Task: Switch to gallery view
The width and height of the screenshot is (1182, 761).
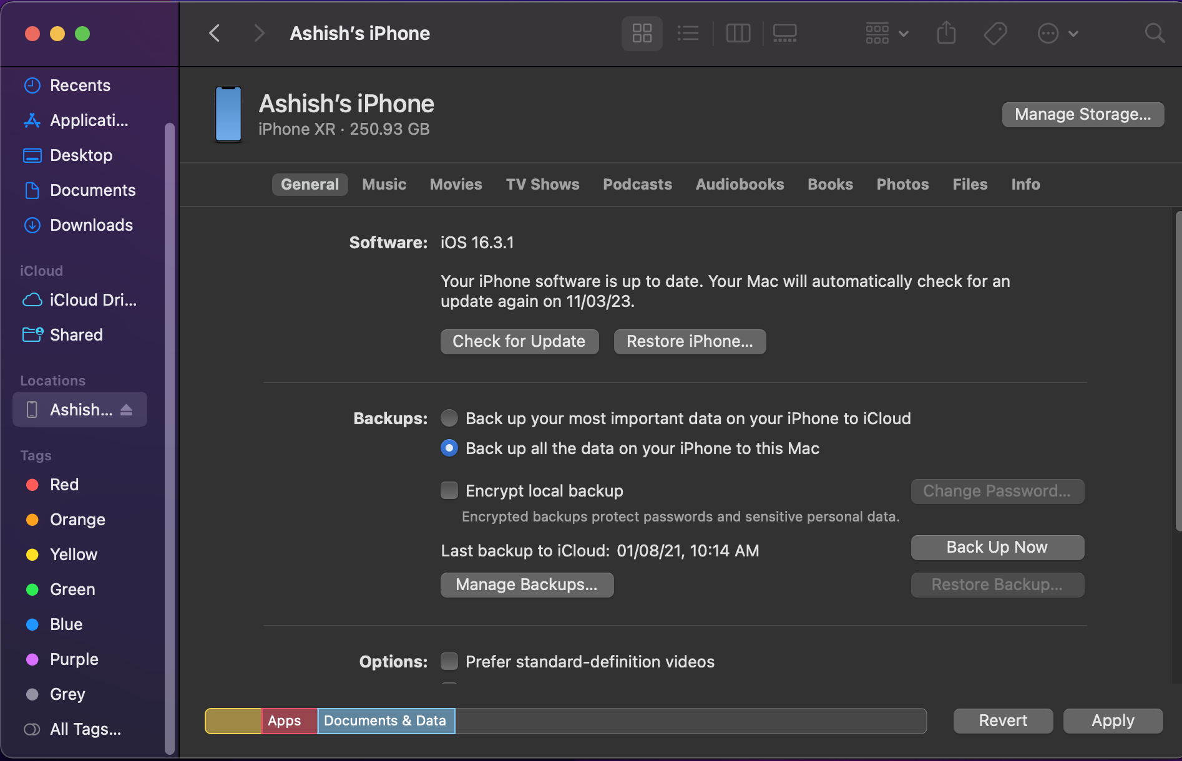Action: (x=784, y=33)
